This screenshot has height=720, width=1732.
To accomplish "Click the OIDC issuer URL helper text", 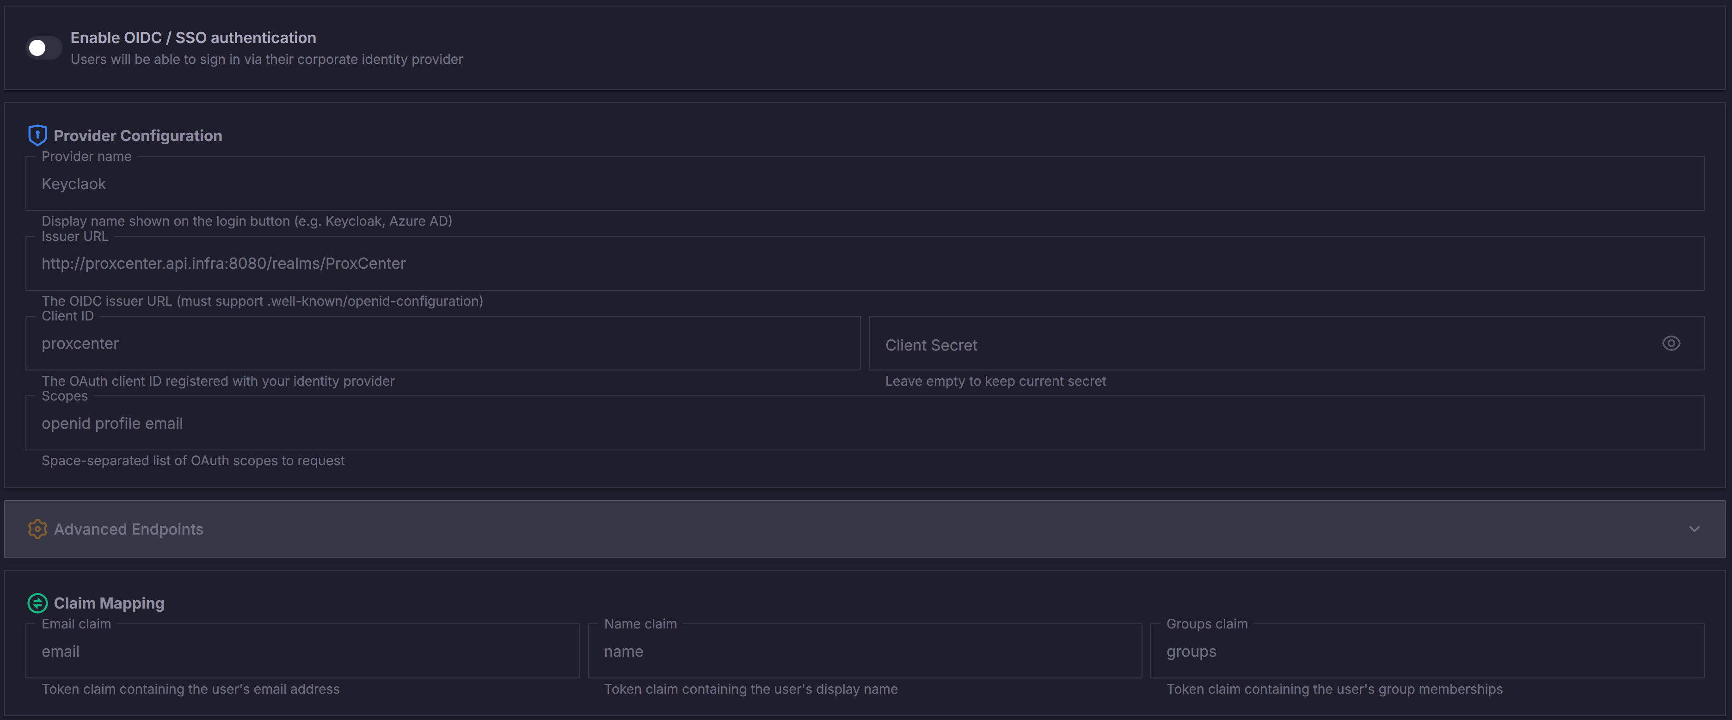I will (262, 301).
